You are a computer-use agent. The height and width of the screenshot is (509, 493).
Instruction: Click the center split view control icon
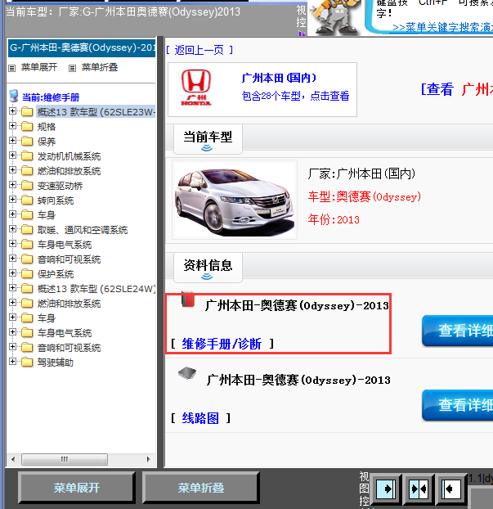click(419, 489)
